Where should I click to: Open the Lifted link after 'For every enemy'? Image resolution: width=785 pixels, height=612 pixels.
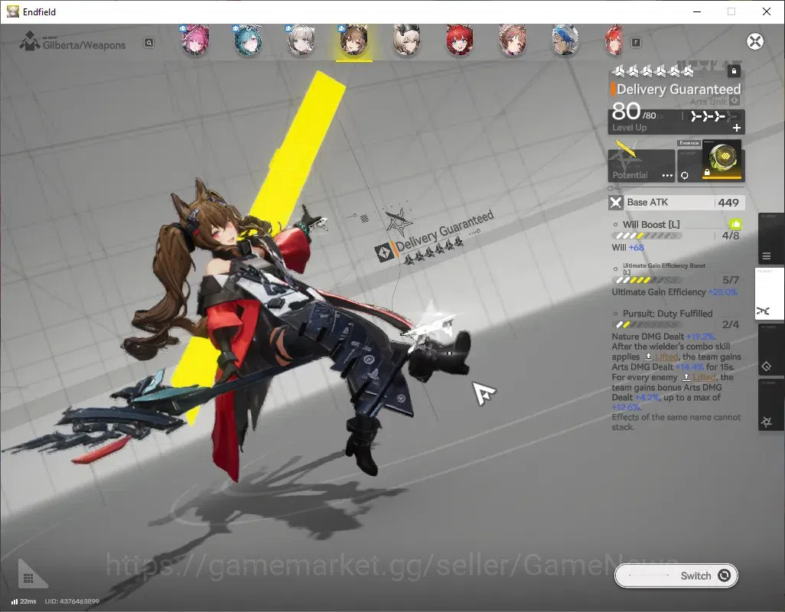705,377
